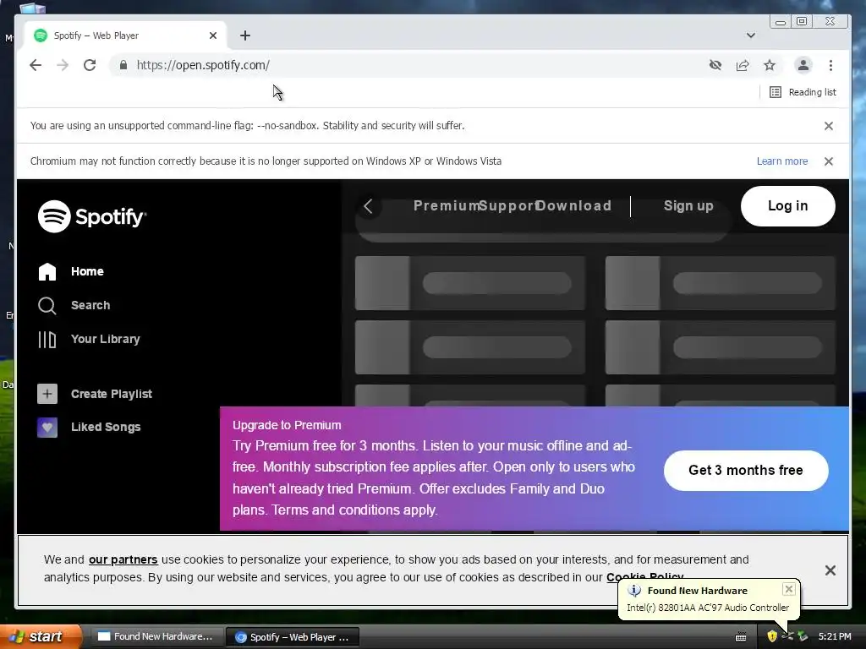Open the Windows start menu
This screenshot has width=866, height=649.
41,636
